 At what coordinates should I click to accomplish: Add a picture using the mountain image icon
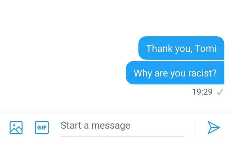click(16, 127)
